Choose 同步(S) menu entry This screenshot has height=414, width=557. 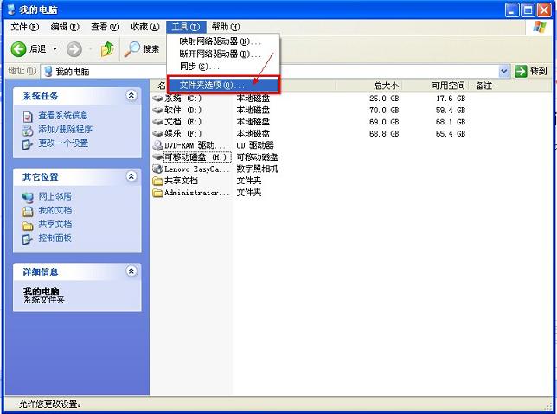(x=223, y=67)
